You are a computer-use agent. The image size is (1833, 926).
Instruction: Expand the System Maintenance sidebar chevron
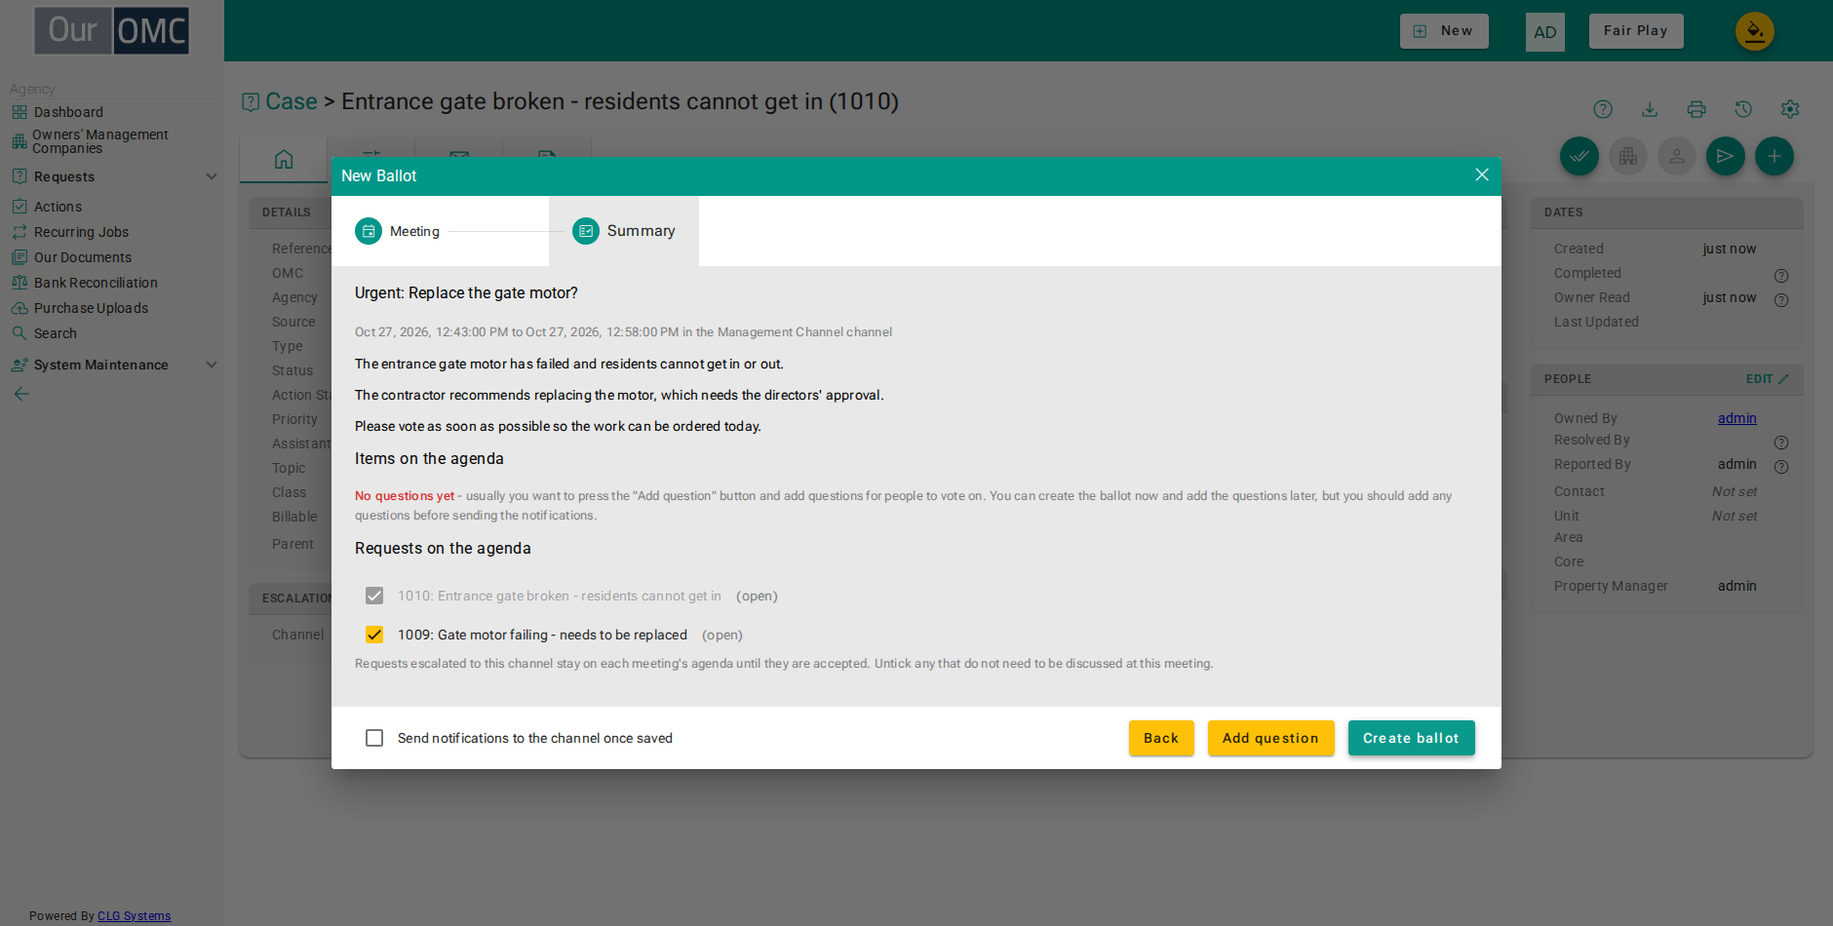(211, 365)
